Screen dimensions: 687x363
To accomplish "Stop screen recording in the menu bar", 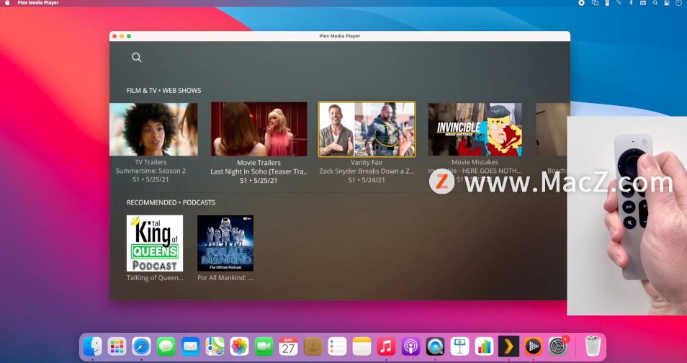I will (x=581, y=3).
